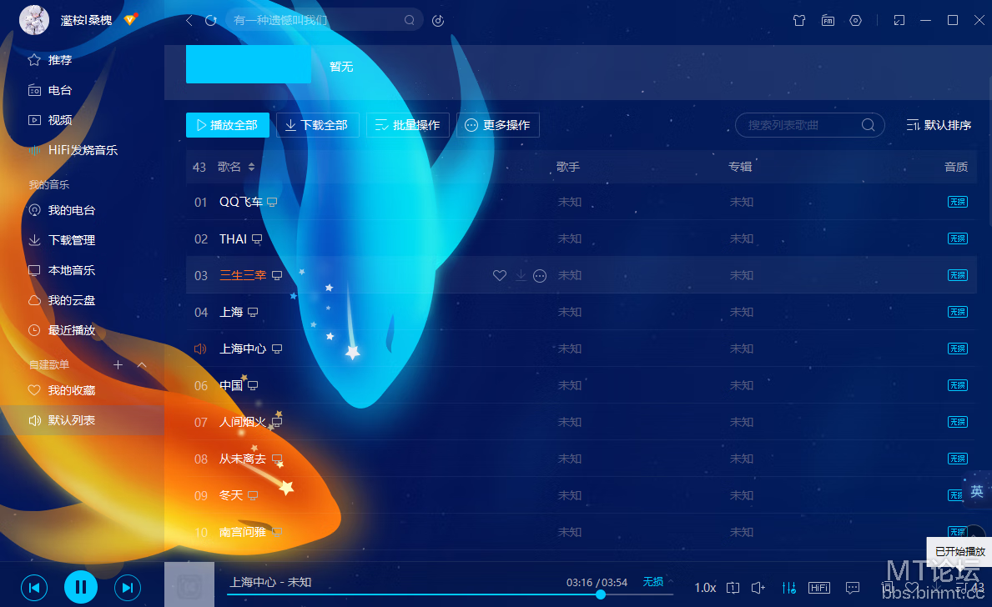Open the lyrics 词 icon
The width and height of the screenshot is (992, 607).
[888, 588]
